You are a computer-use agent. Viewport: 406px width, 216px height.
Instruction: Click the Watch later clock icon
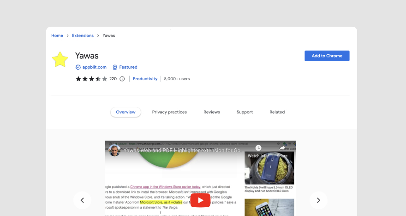tap(258, 148)
